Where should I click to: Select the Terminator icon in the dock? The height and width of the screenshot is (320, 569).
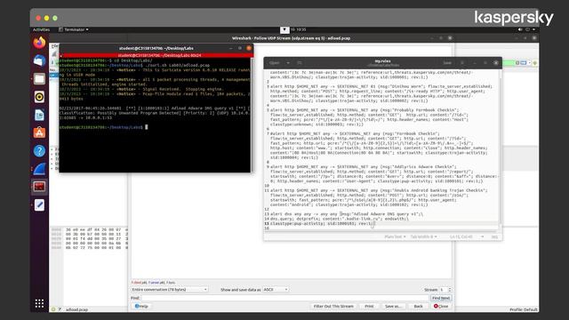(39, 187)
